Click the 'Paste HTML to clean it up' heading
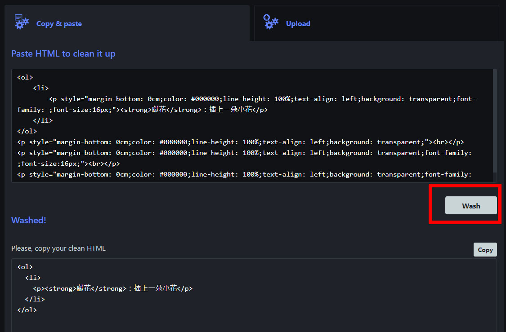Viewport: 506px width, 332px height. click(63, 53)
